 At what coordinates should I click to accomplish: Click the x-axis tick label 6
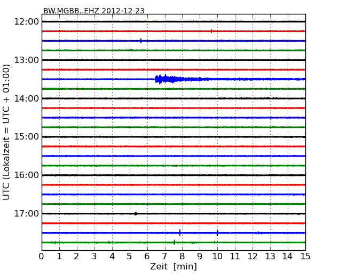pyautogui.click(x=147, y=257)
